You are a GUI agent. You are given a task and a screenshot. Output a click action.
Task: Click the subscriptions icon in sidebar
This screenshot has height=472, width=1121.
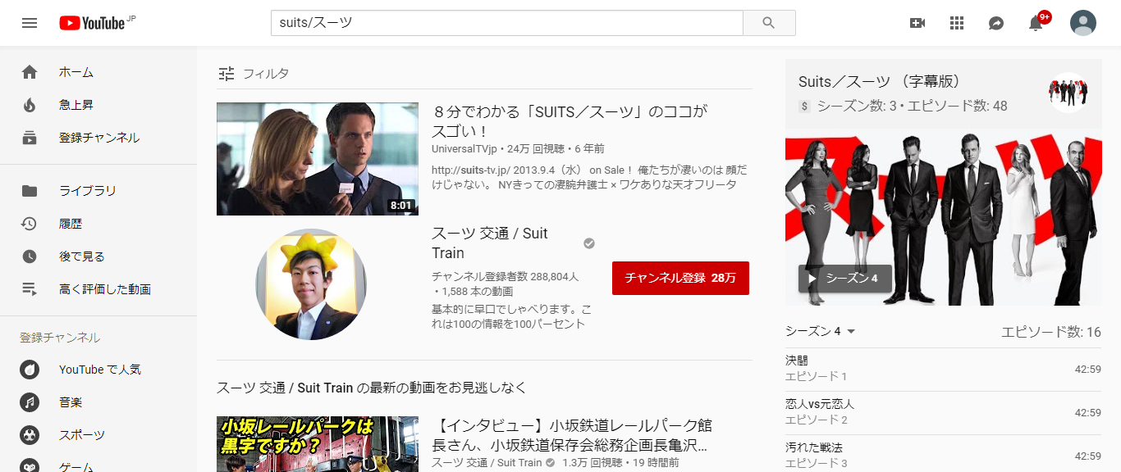tap(30, 138)
